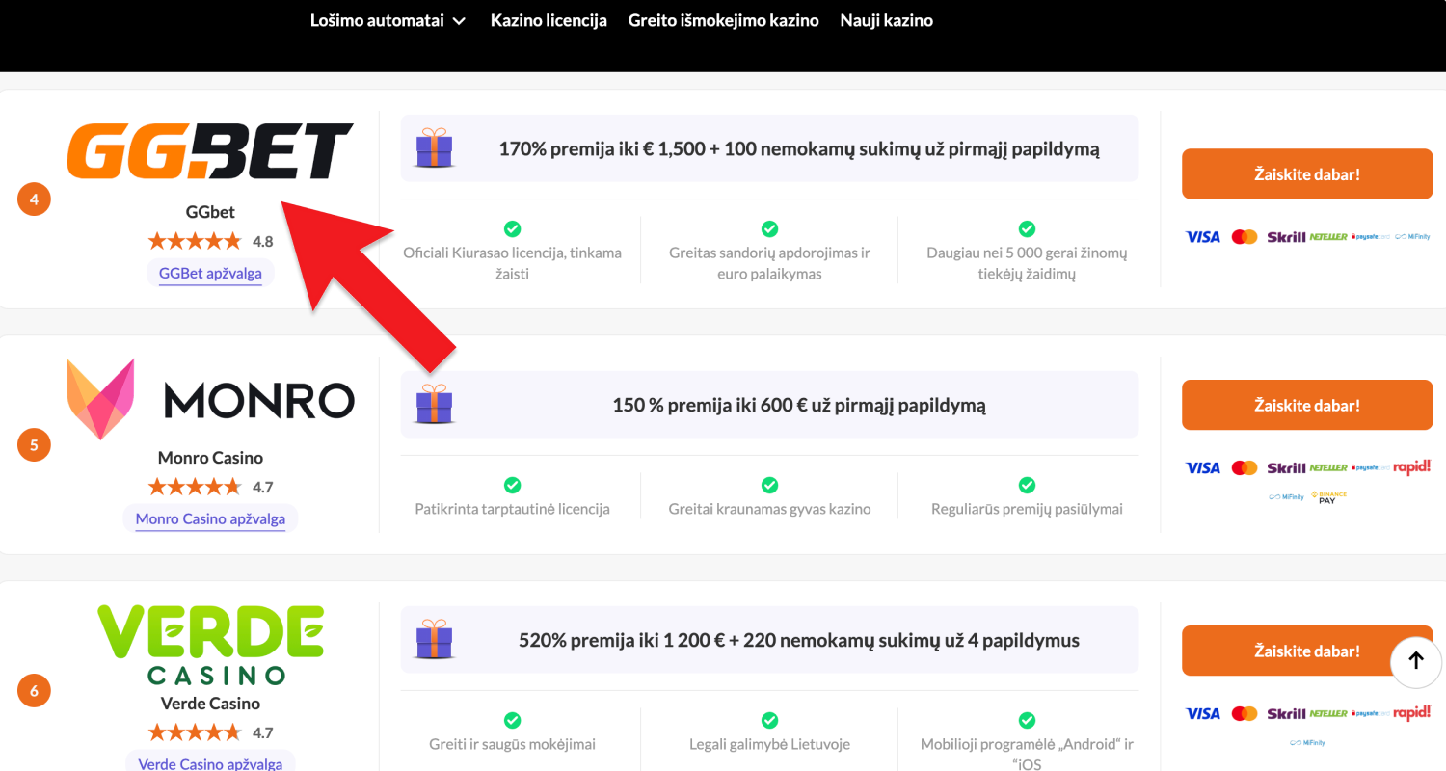Screen dimensions: 1446x771
Task: Click the Monro logo image
Action: pos(210,399)
